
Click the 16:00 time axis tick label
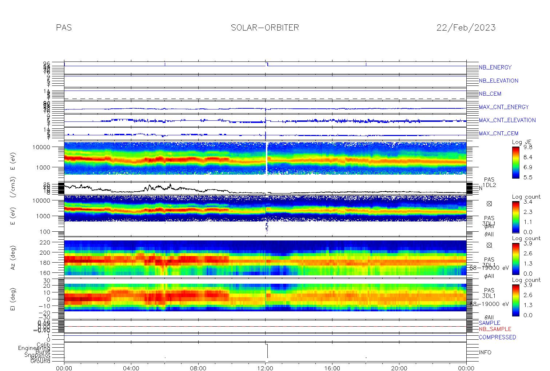332,368
